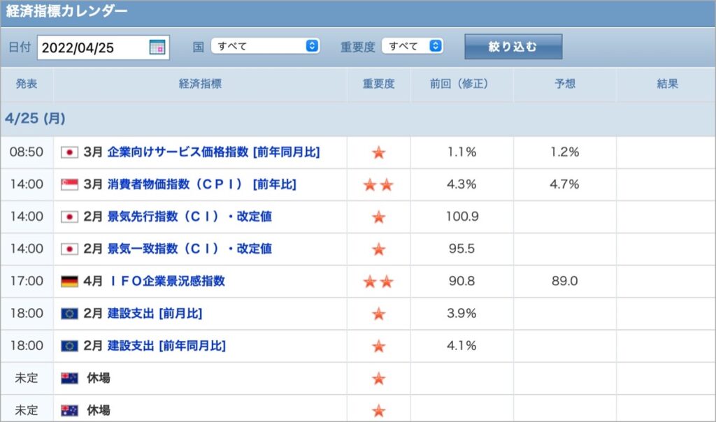Open the calendar date picker icon
This screenshot has width=716, height=422.
pyautogui.click(x=157, y=47)
